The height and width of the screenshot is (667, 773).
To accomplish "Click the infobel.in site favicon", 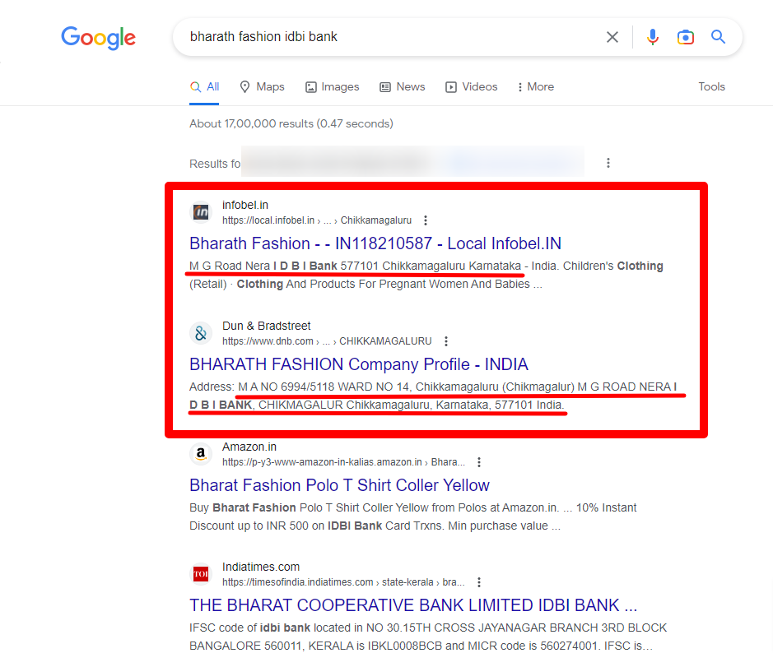I will pos(202,212).
